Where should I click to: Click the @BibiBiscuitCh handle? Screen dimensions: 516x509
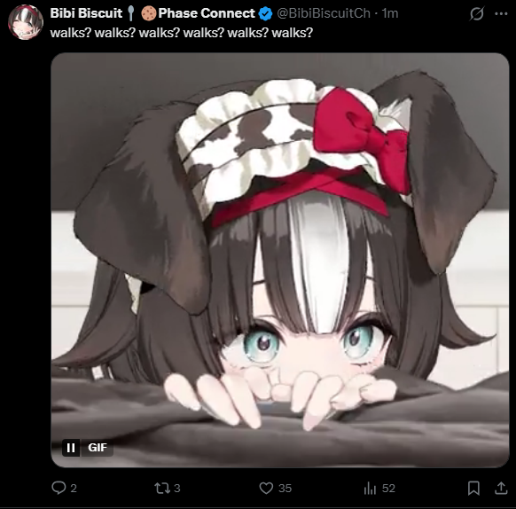(x=324, y=13)
